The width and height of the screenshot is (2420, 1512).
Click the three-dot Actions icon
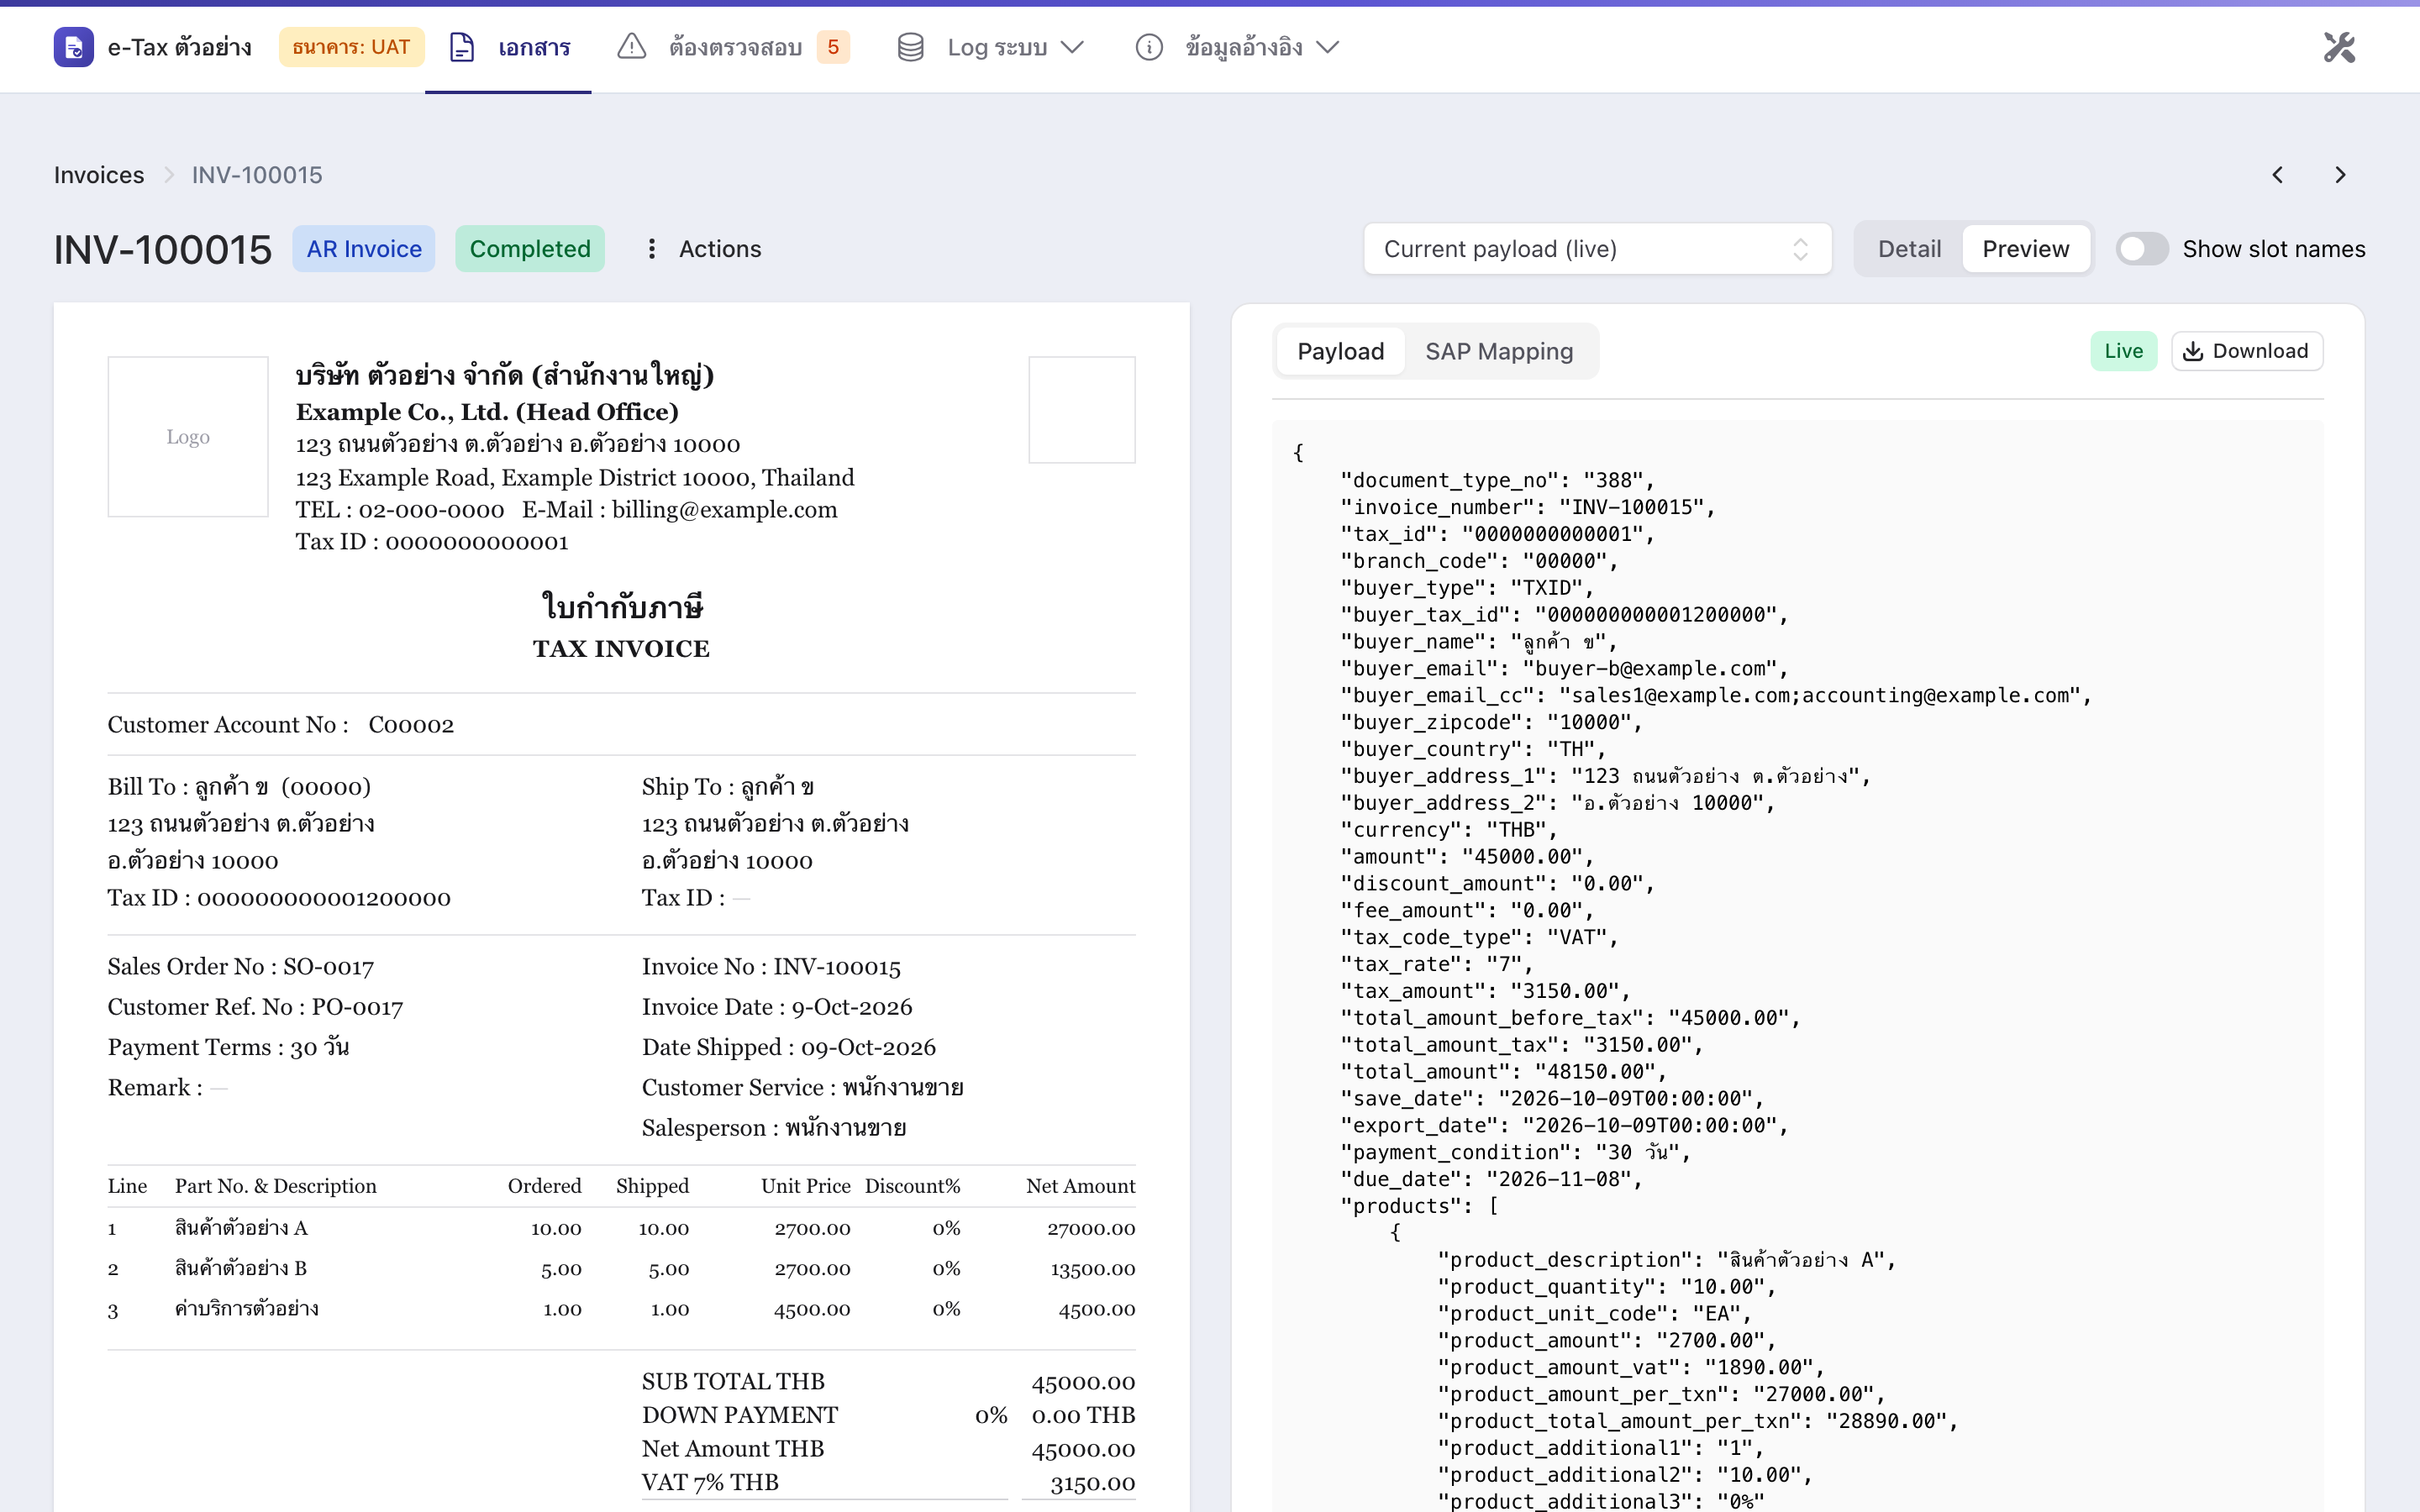coord(652,249)
